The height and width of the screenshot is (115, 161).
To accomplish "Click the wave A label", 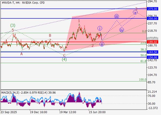I will point(21,54).
